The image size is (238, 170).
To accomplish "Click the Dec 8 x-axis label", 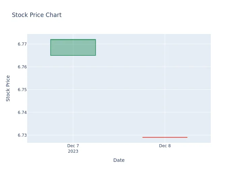I will [x=165, y=146].
